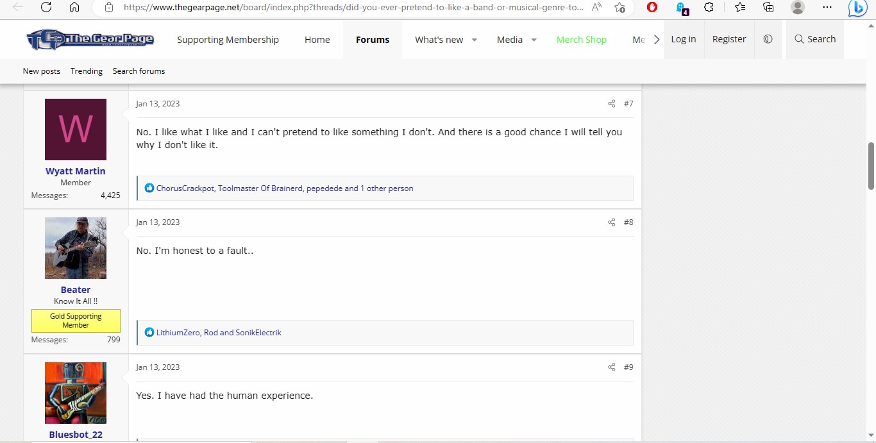Click the Register button
Viewport: 876px width, 443px height.
(729, 39)
